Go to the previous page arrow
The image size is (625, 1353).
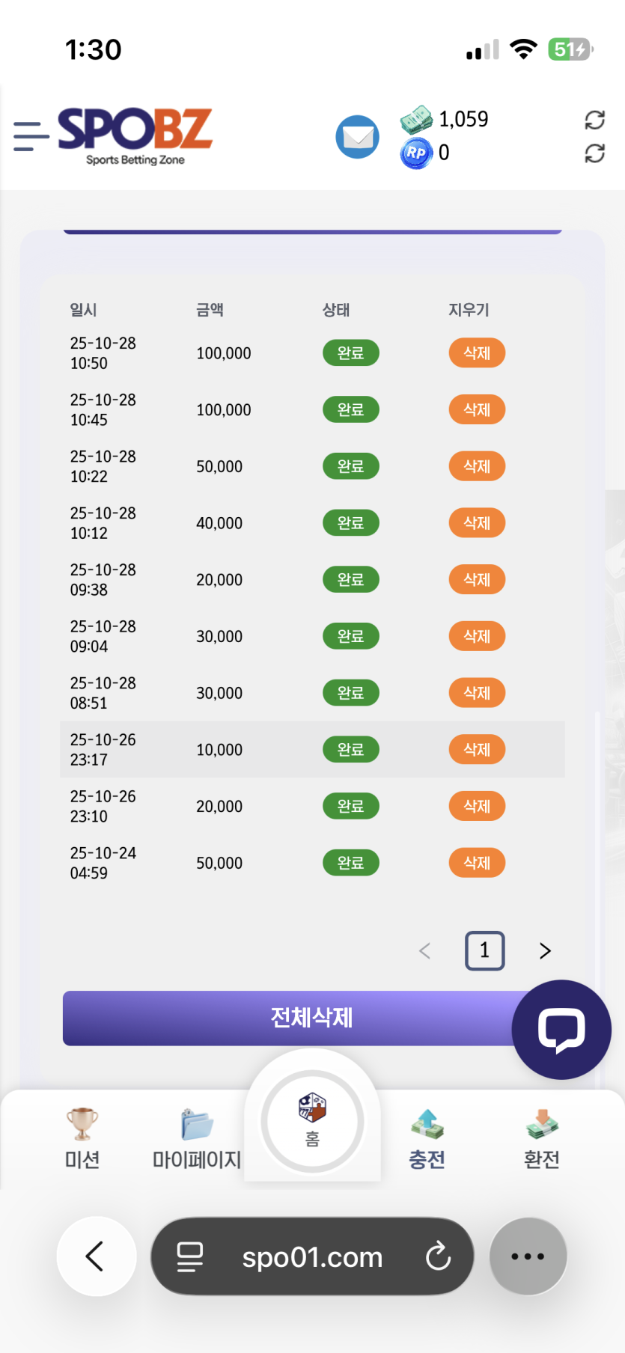pyautogui.click(x=424, y=950)
